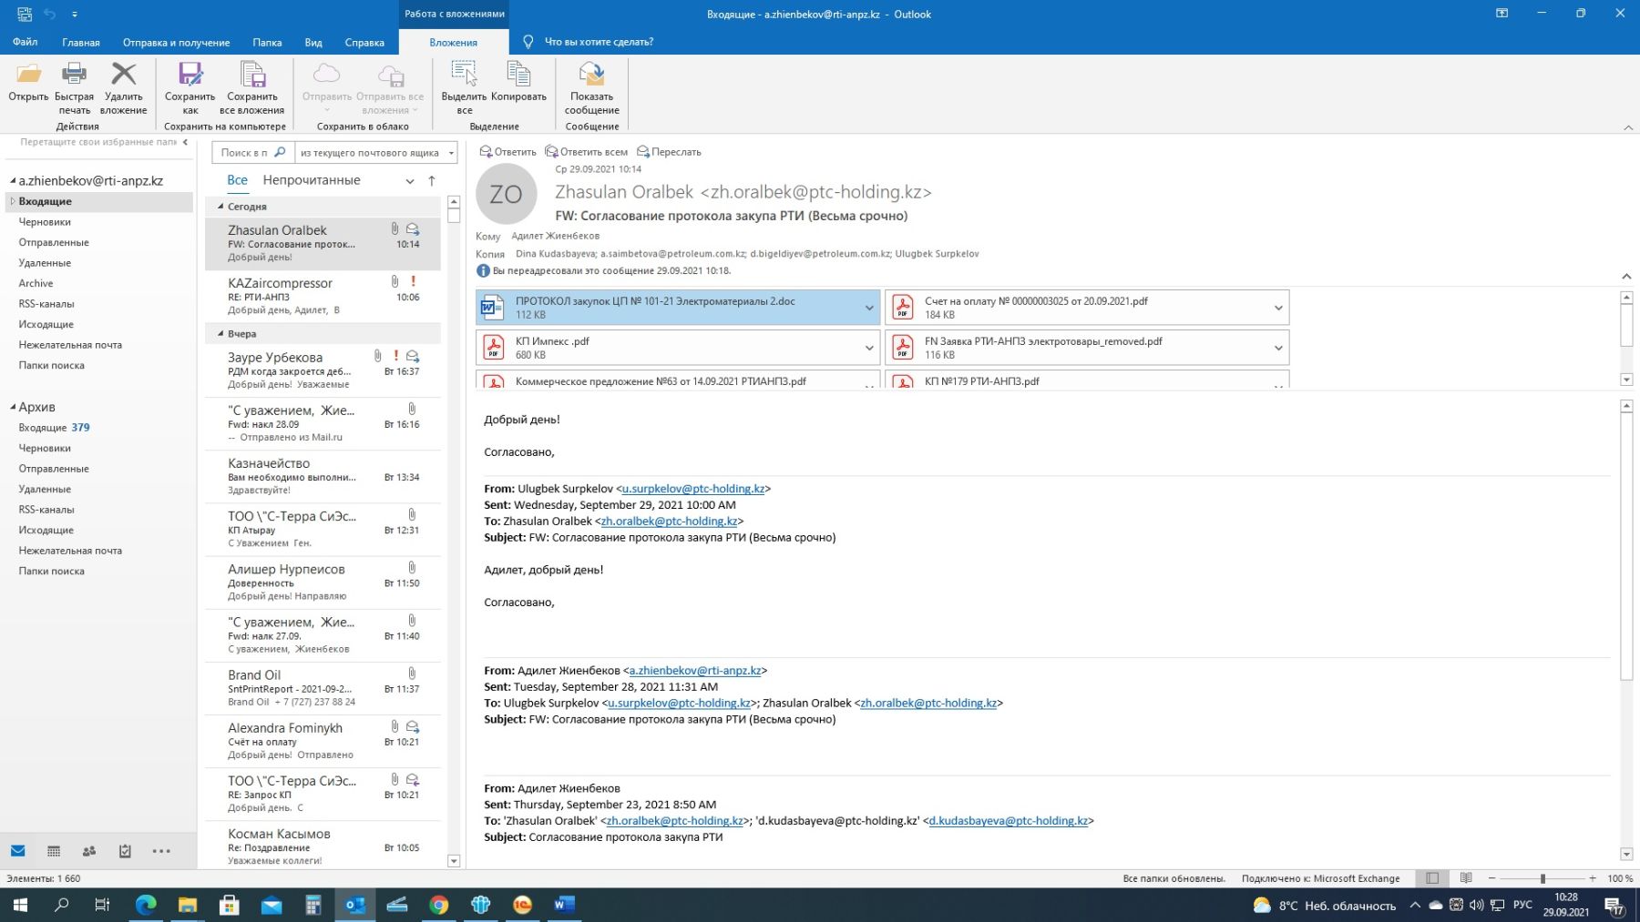The height and width of the screenshot is (922, 1640).
Task: Click the Copy attachment icon
Action: coord(518,76)
